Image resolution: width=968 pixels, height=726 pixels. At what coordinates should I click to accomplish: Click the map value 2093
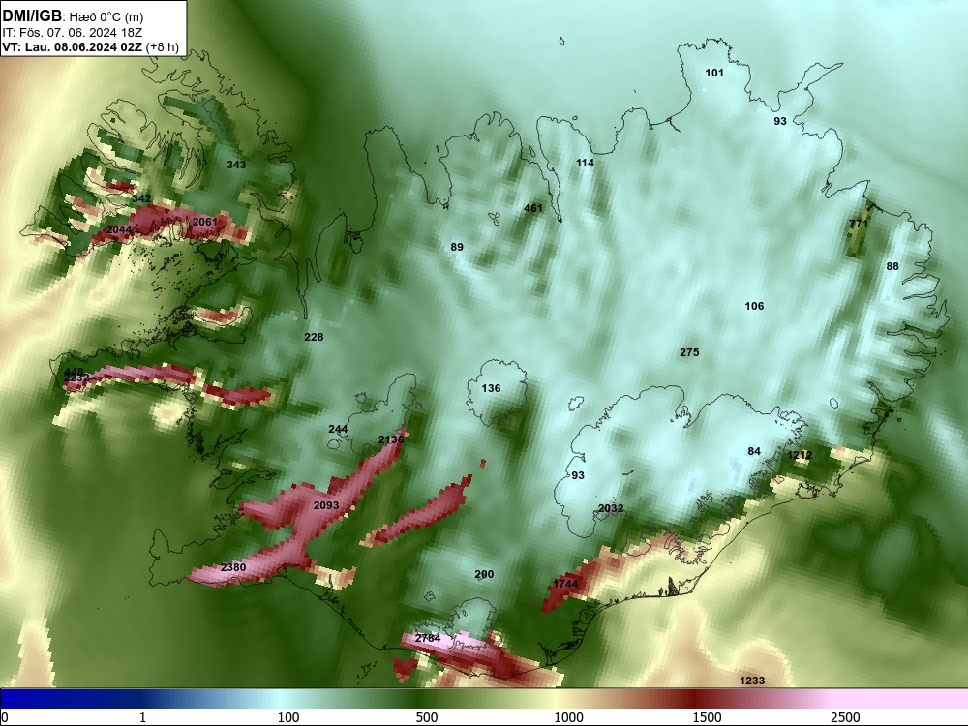[326, 505]
